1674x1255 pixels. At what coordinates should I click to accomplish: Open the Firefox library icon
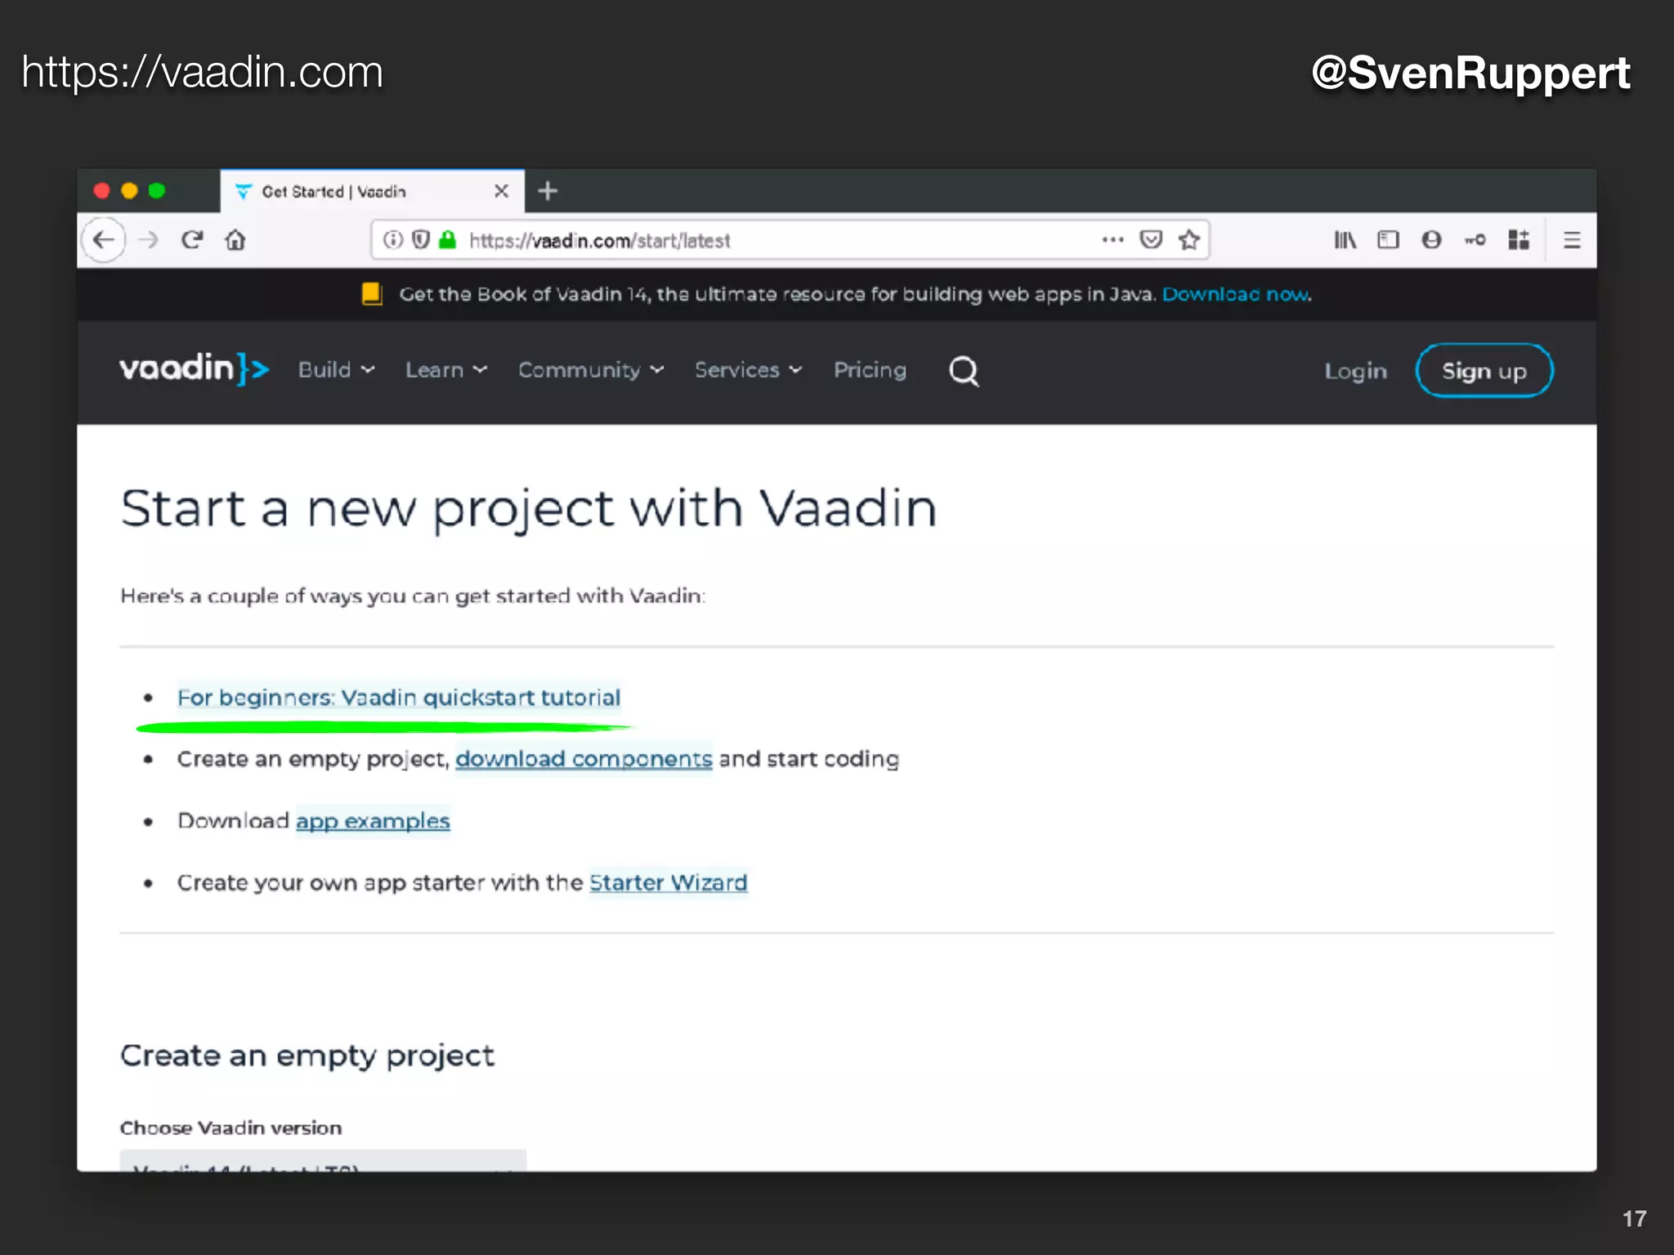(1345, 239)
